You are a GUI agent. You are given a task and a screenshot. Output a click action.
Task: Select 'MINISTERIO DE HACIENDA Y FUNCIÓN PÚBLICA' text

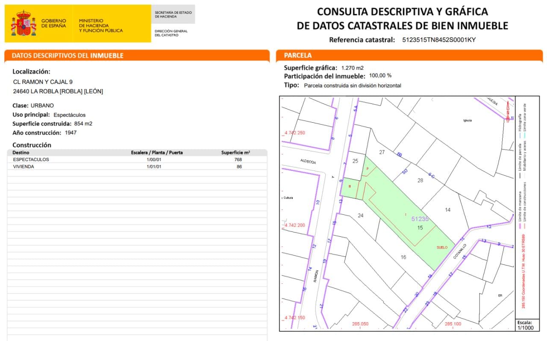[x=101, y=26]
